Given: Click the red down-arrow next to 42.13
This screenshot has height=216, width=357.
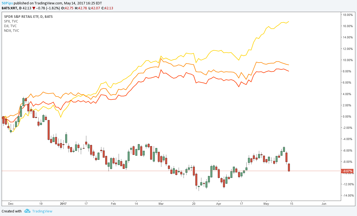Looking at the screenshot, I should (34, 8).
